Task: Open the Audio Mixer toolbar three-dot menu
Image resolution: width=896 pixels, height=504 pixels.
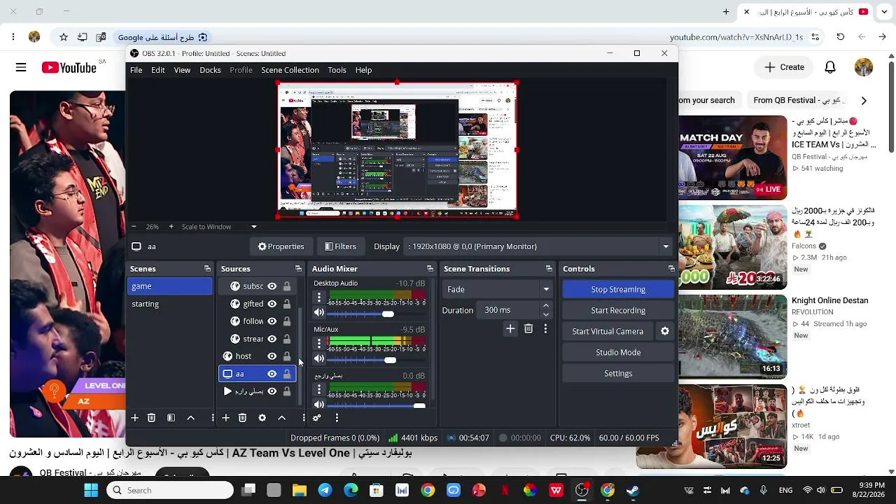Action: 337,418
